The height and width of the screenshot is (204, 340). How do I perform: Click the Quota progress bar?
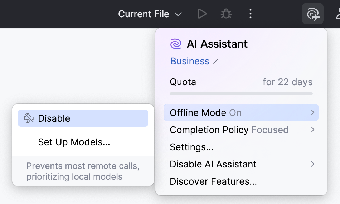(241, 94)
